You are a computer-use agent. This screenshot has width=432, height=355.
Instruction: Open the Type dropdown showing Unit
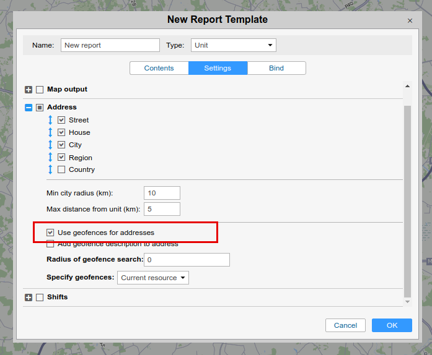coord(233,45)
